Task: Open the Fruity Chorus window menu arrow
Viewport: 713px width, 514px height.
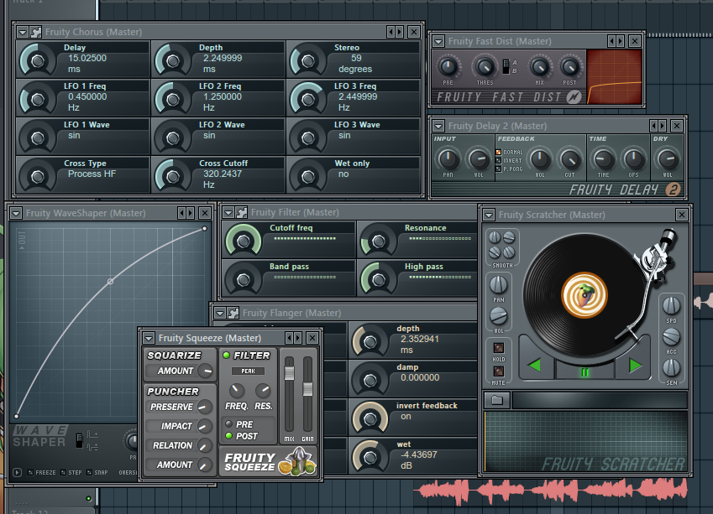Action: point(23,32)
